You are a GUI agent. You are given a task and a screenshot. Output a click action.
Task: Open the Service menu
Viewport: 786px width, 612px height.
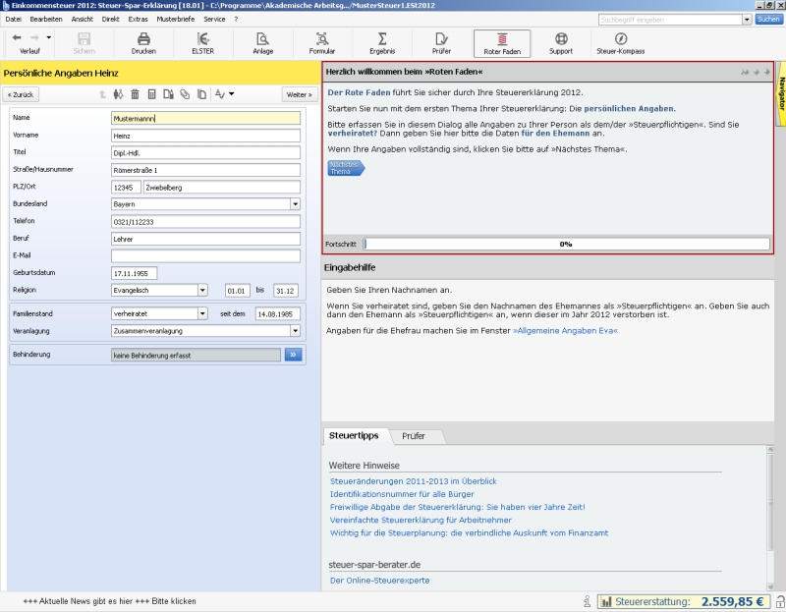click(214, 19)
